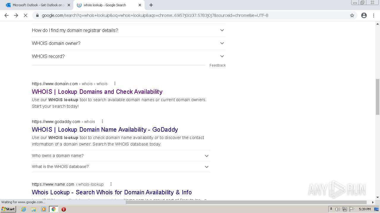
Task: Open options for domain.com result
Action: click(115, 83)
